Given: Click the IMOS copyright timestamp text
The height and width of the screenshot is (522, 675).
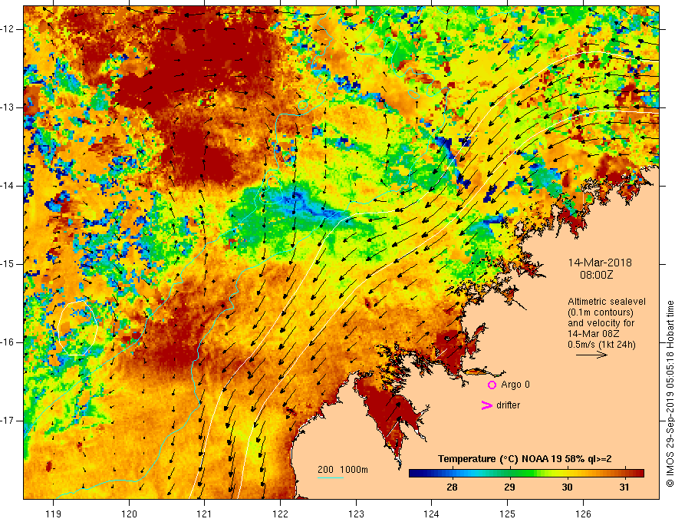Looking at the screenshot, I should [x=670, y=394].
